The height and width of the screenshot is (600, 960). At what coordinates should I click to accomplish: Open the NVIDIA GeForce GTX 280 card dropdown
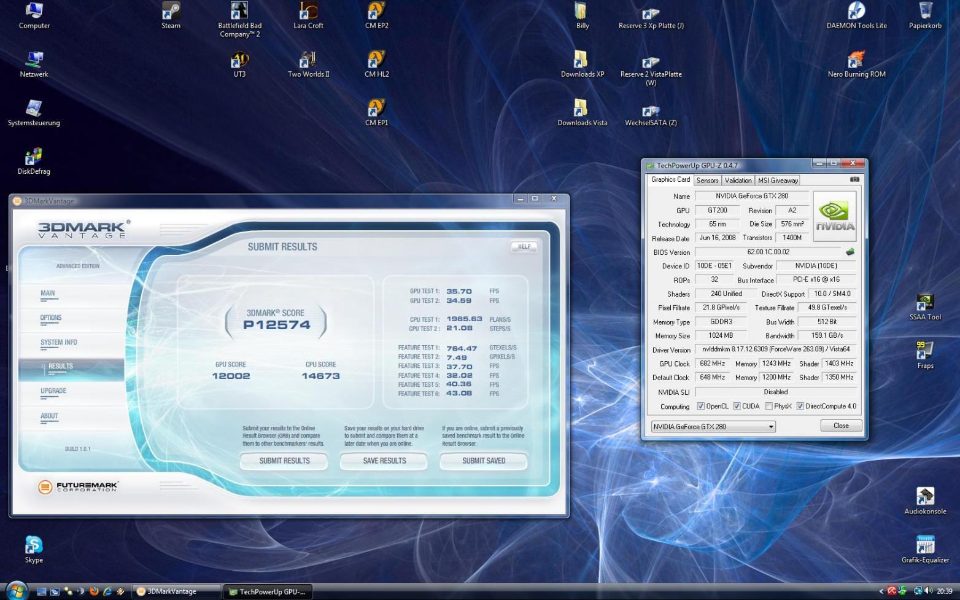tap(713, 426)
